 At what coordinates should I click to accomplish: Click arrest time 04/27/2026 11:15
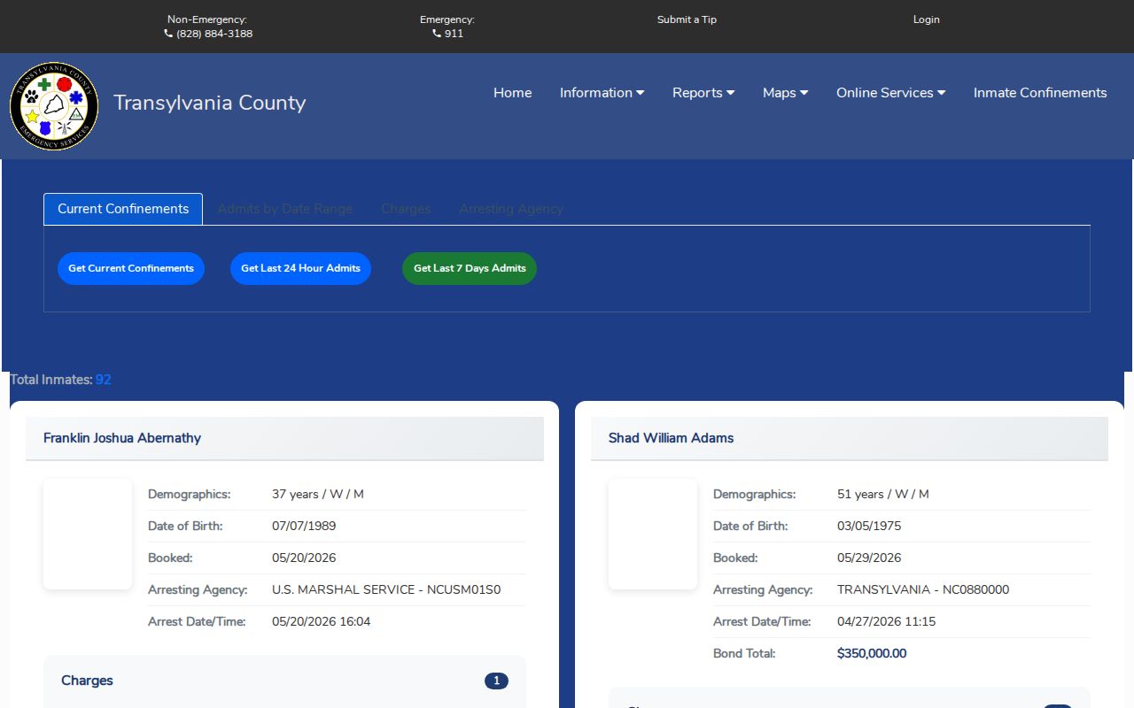point(887,622)
